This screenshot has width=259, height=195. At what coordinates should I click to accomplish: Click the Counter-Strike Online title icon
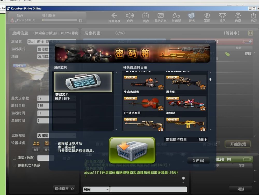pyautogui.click(x=9, y=9)
